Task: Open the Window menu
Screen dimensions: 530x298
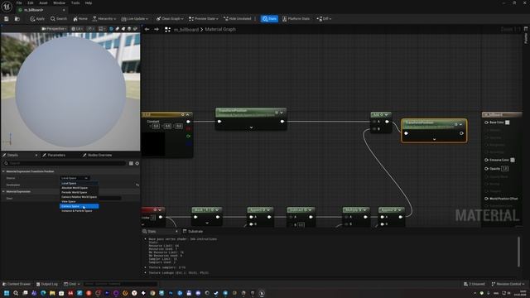Action: (x=59, y=3)
